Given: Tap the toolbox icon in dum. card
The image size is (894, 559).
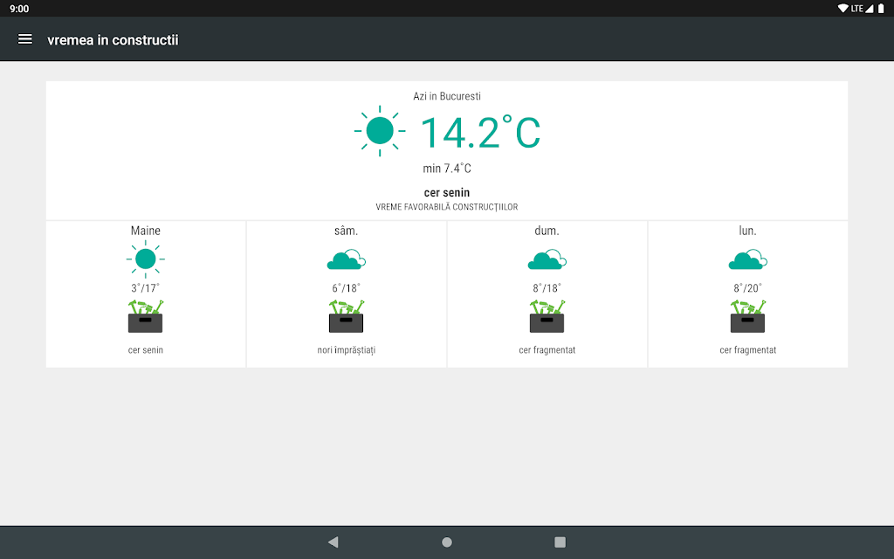Looking at the screenshot, I should (547, 316).
